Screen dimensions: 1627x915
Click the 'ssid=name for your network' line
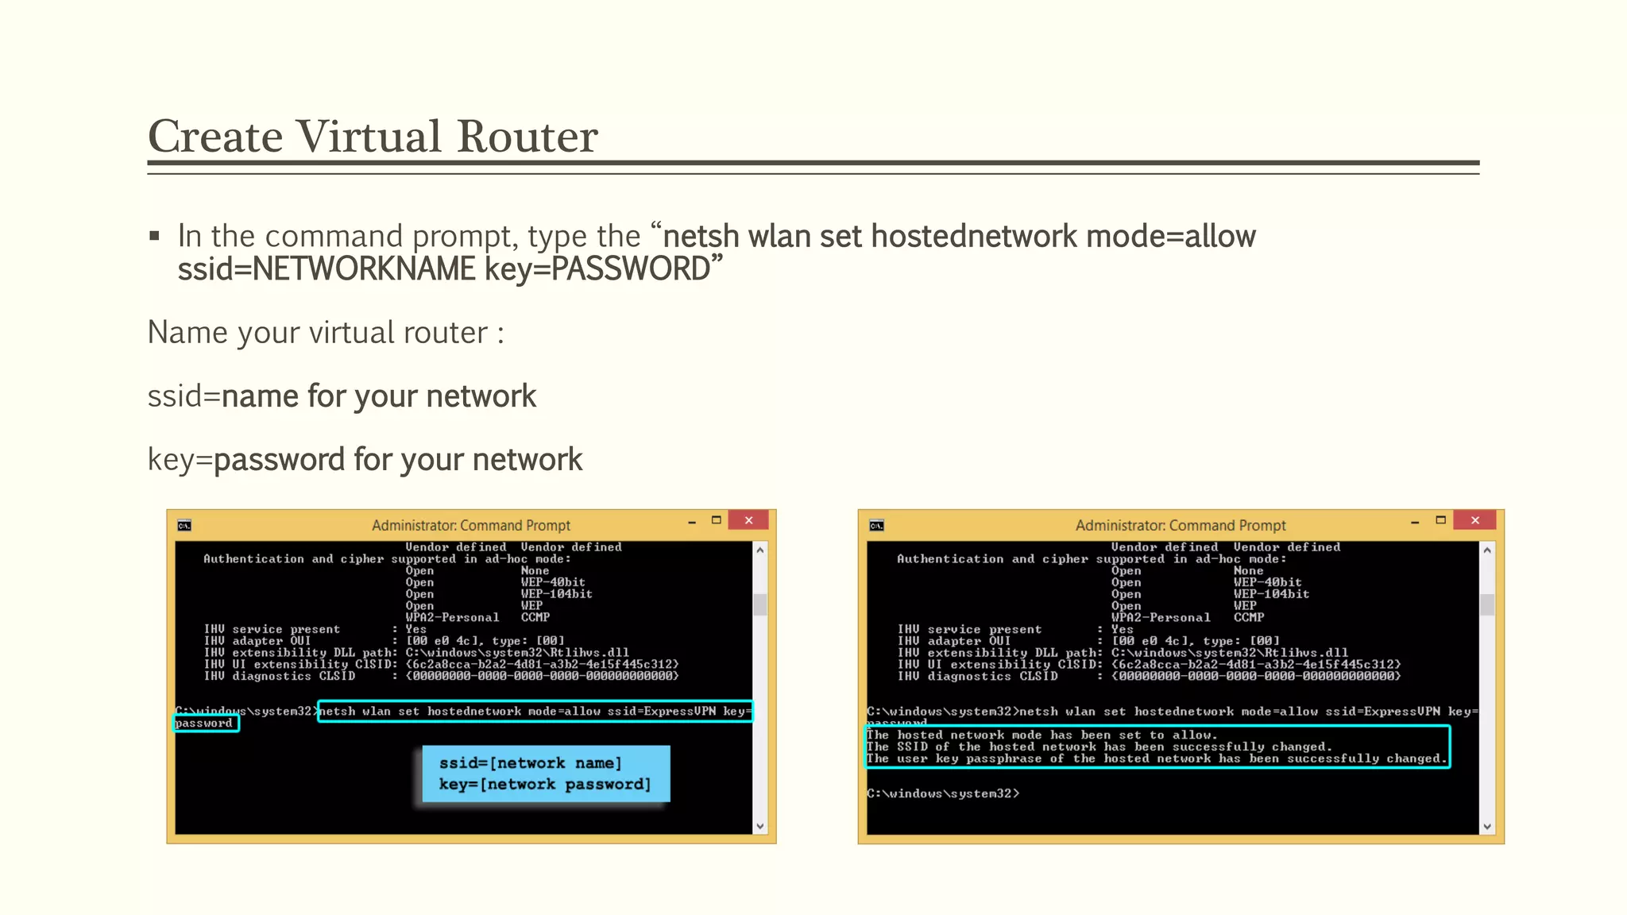[x=342, y=396]
